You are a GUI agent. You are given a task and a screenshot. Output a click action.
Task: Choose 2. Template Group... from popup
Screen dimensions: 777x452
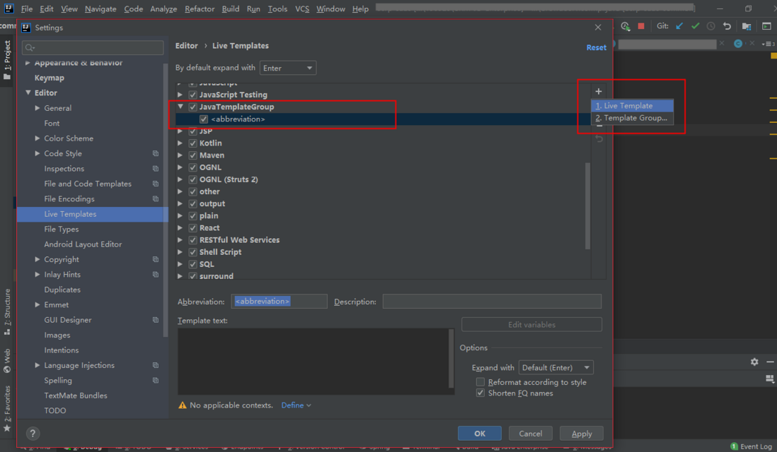pyautogui.click(x=632, y=118)
